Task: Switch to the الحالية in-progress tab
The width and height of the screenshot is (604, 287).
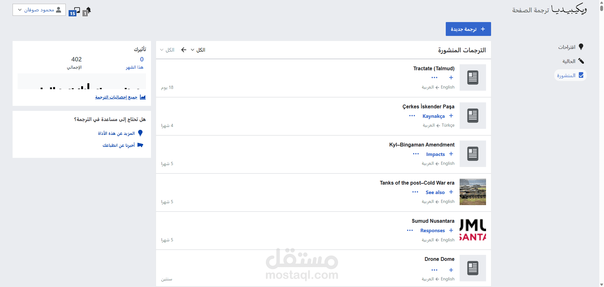Action: [x=573, y=61]
